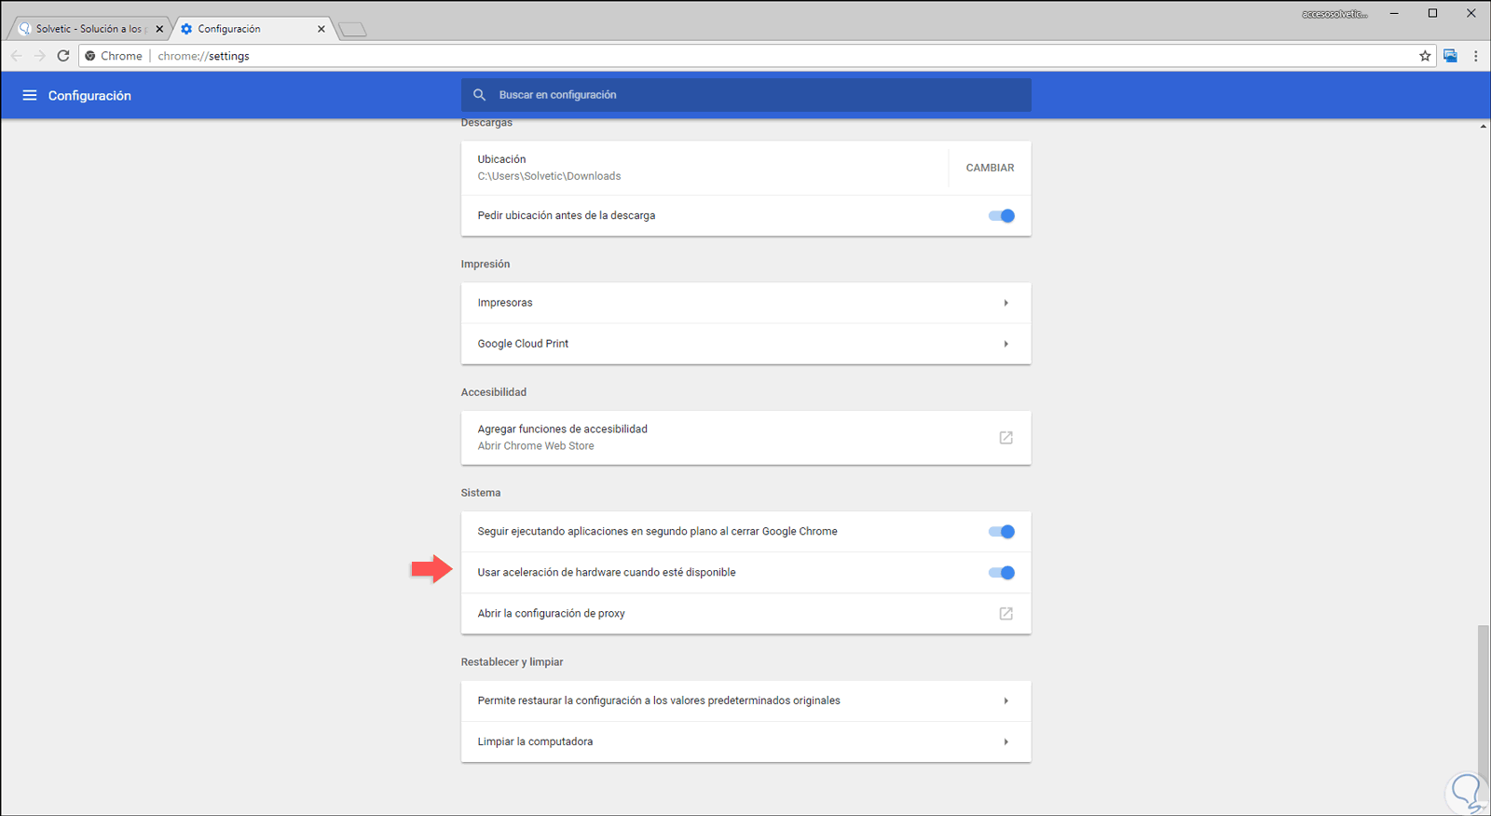Expand restore settings to original defaults
The height and width of the screenshot is (816, 1491).
point(1005,700)
